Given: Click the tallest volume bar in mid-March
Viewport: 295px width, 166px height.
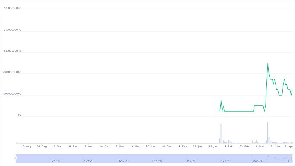Looking at the screenshot, I should 268,133.
